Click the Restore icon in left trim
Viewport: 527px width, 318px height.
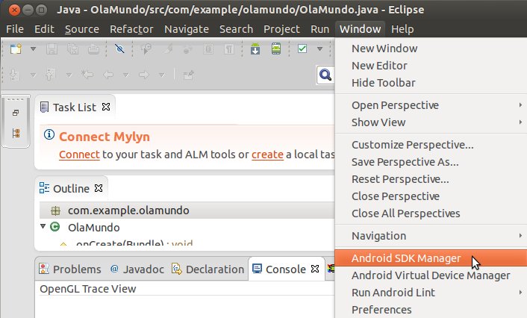[16, 113]
